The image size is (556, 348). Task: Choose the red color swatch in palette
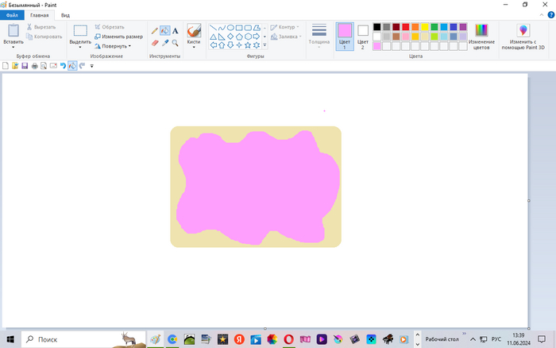(x=405, y=27)
